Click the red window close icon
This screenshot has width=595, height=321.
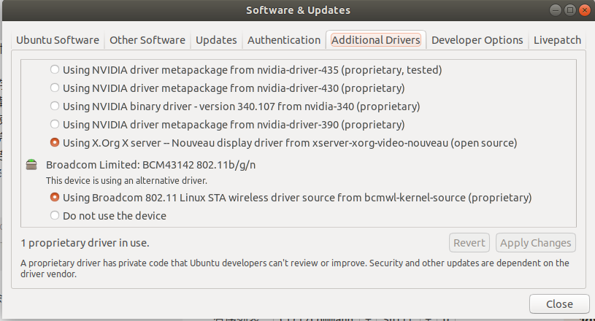[584, 10]
